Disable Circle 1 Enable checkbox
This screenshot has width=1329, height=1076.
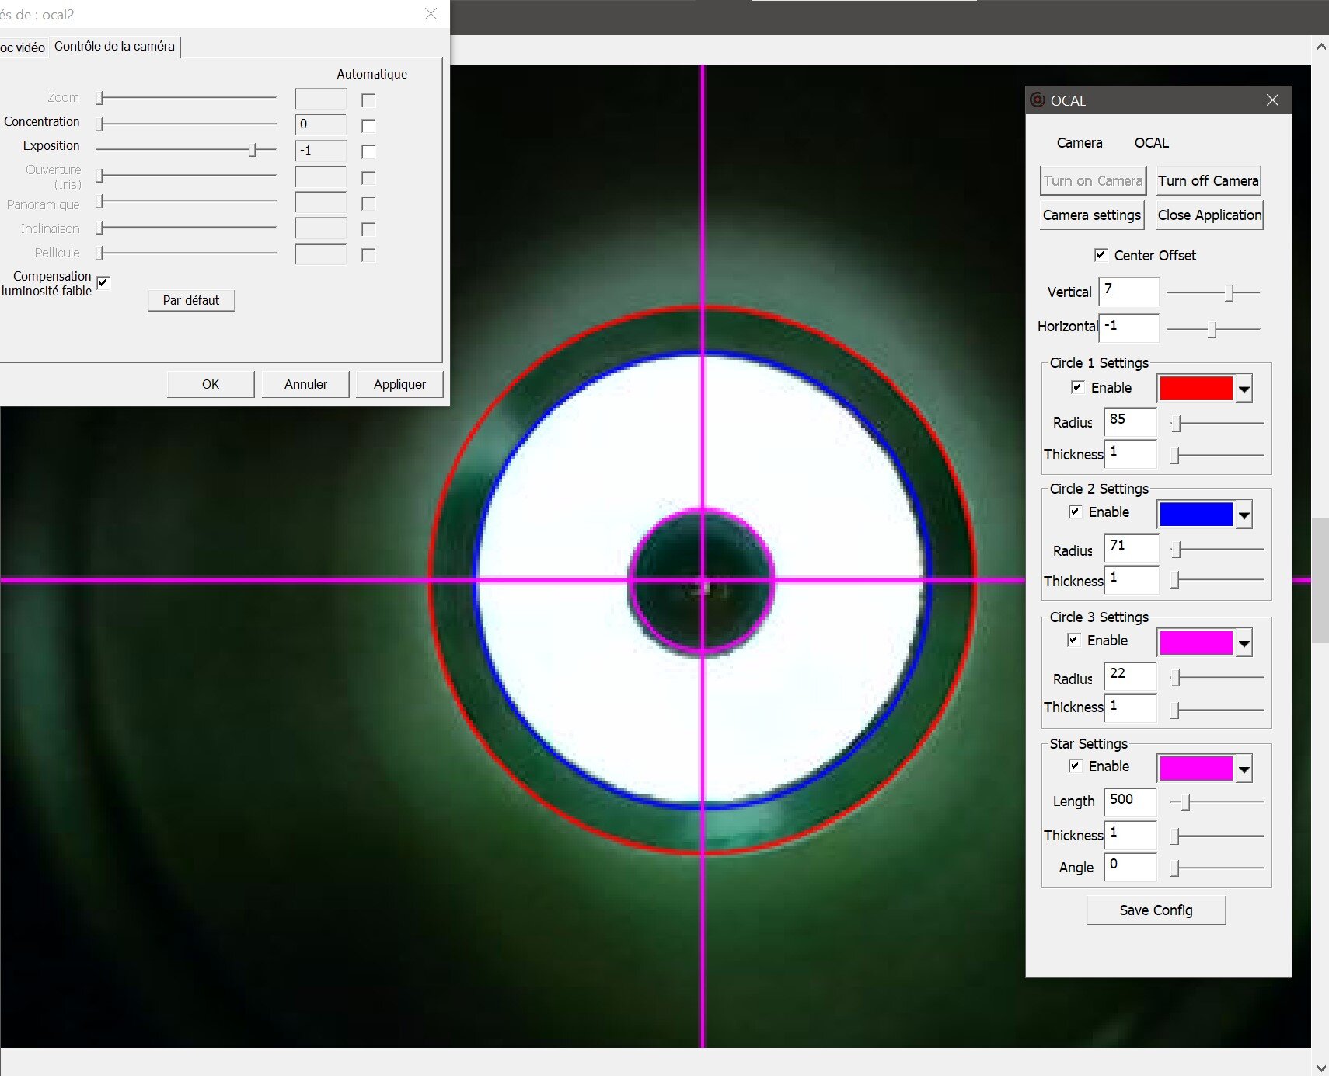[x=1077, y=387]
